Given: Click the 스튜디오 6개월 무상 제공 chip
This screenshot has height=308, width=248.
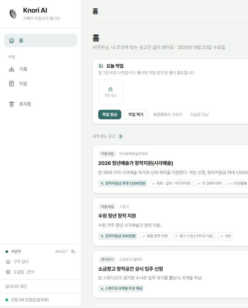Looking at the screenshot, I should [121, 289].
